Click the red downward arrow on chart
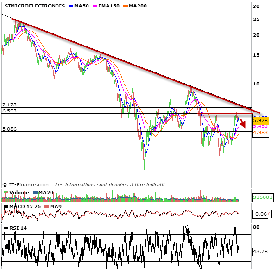Image resolution: width=278 pixels, height=269 pixels. point(242,123)
